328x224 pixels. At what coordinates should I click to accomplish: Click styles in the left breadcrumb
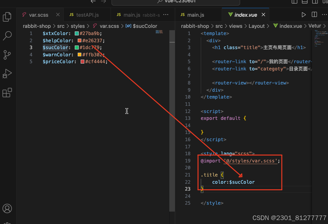click(x=78, y=26)
